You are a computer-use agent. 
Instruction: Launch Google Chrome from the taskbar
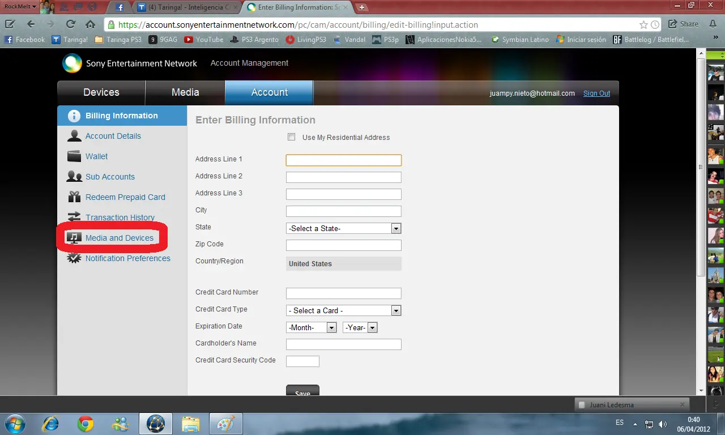click(86, 424)
